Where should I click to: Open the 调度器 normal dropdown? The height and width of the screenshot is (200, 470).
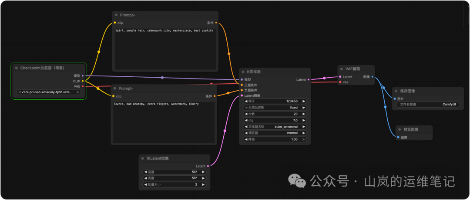pos(275,133)
